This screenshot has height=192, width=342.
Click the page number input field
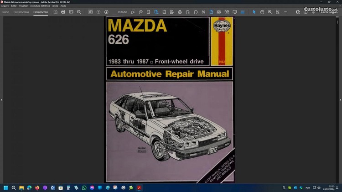[x=122, y=12]
